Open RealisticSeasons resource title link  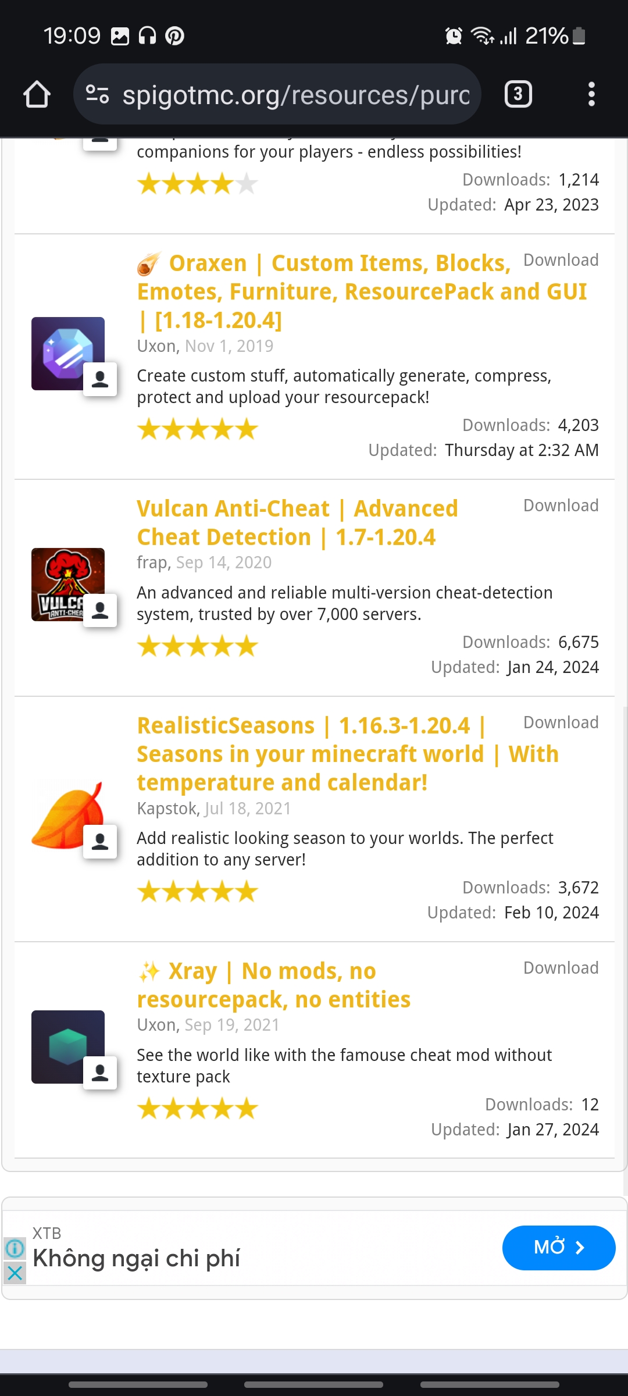pos(347,754)
